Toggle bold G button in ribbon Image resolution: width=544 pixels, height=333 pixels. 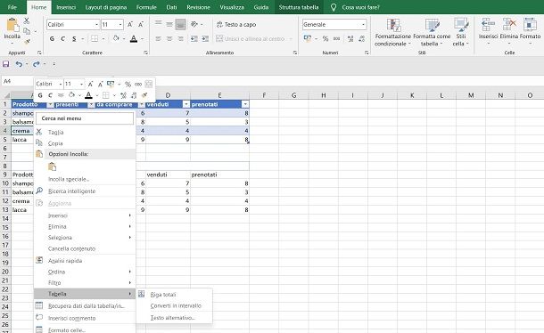52,39
